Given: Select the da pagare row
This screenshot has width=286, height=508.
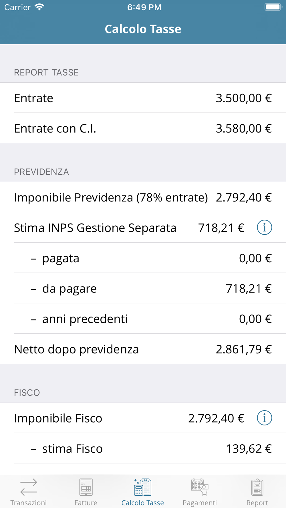Looking at the screenshot, I should (143, 289).
